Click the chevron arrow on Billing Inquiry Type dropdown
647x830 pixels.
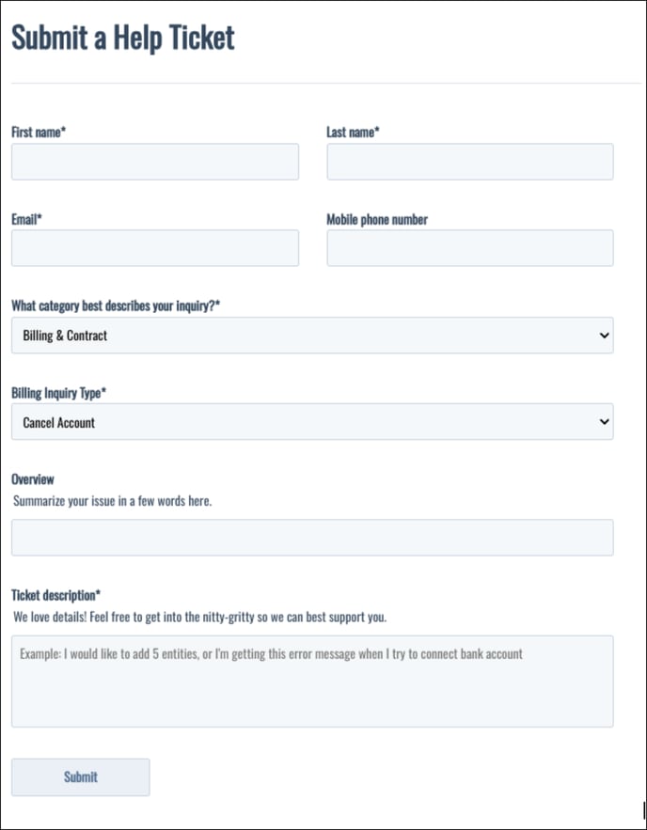click(604, 422)
